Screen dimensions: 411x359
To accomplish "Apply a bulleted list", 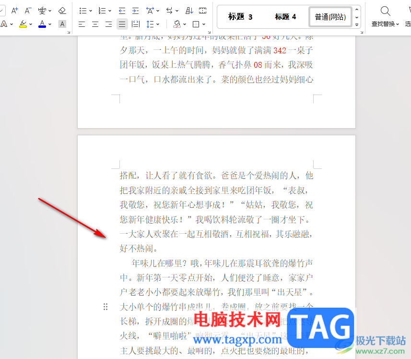I will (x=83, y=11).
